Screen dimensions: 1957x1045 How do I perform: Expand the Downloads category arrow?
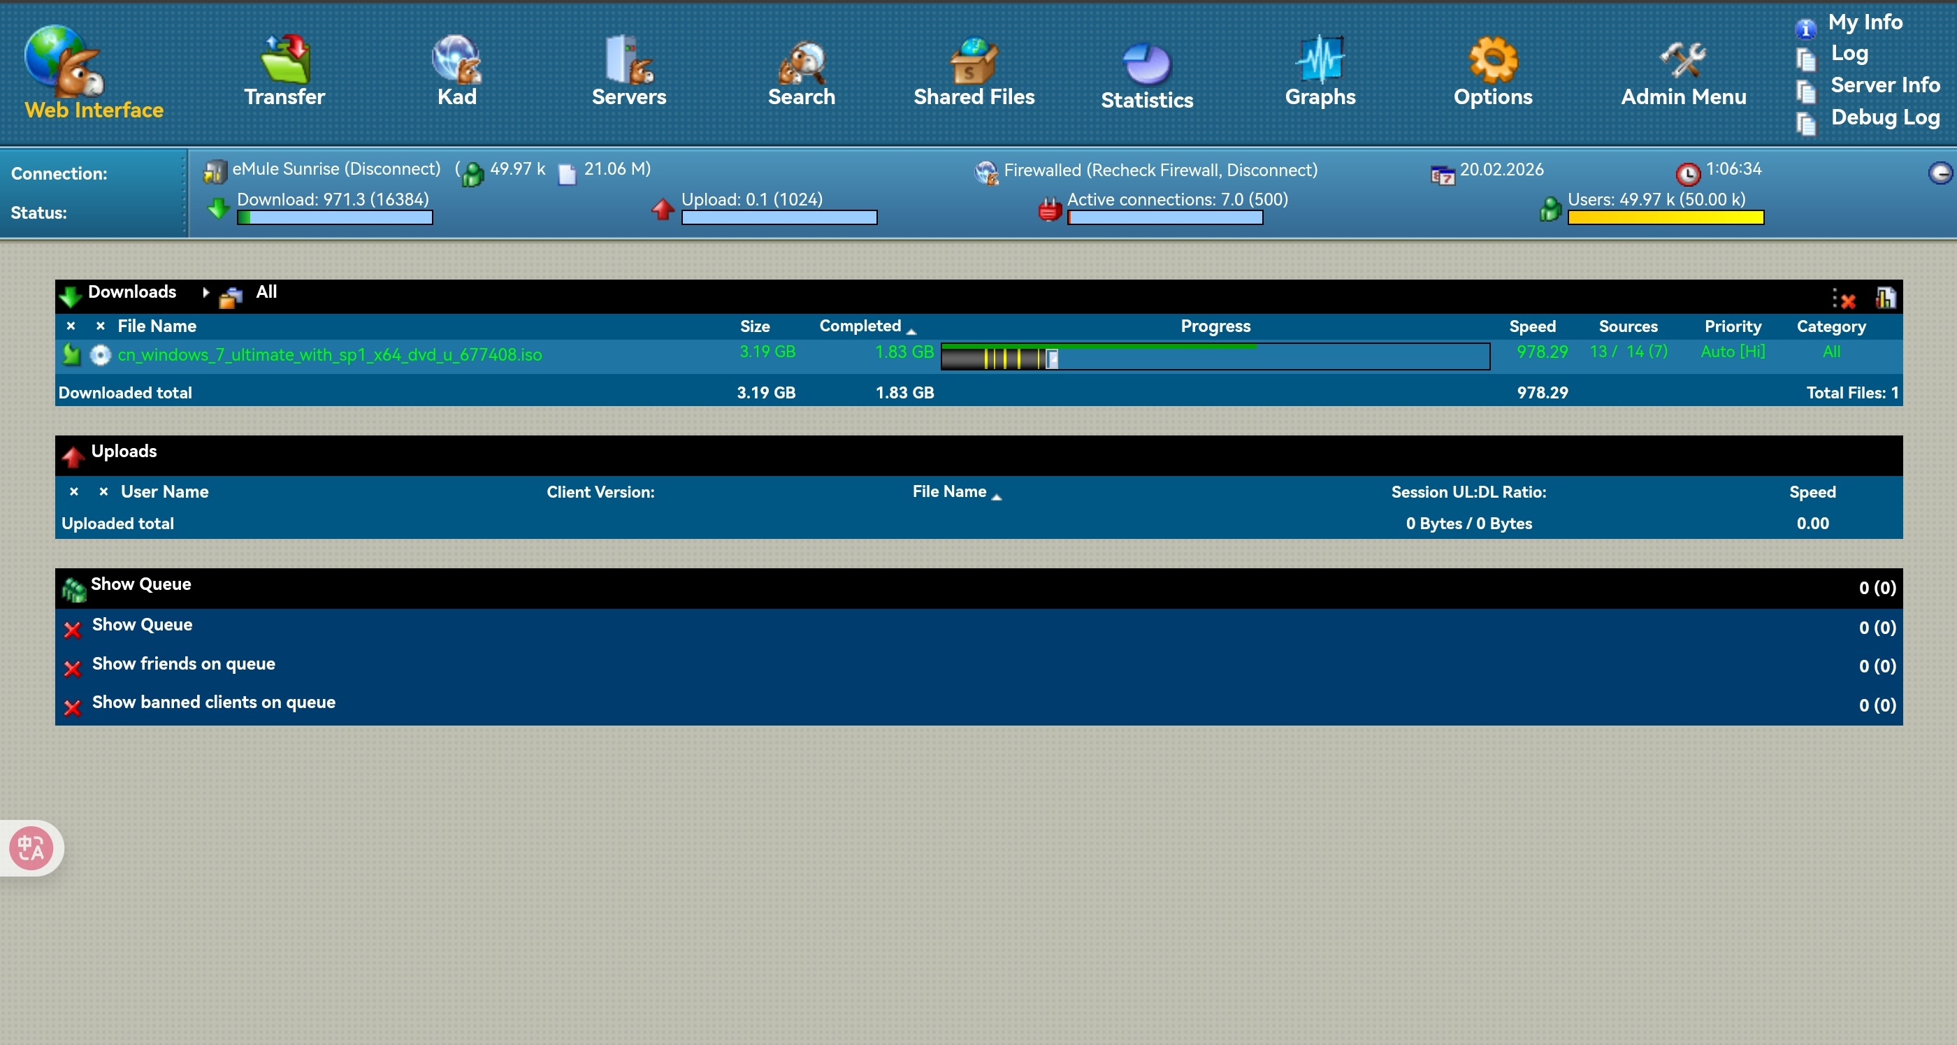click(x=205, y=293)
